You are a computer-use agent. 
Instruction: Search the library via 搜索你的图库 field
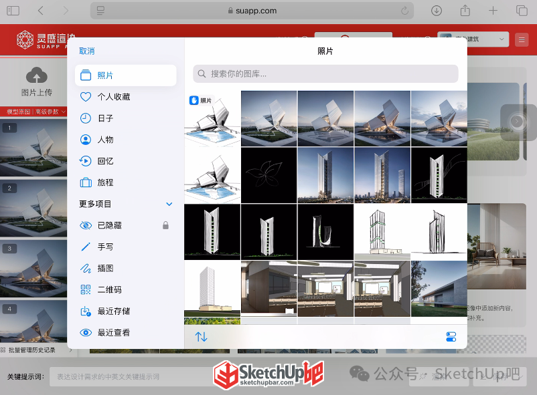click(x=325, y=74)
